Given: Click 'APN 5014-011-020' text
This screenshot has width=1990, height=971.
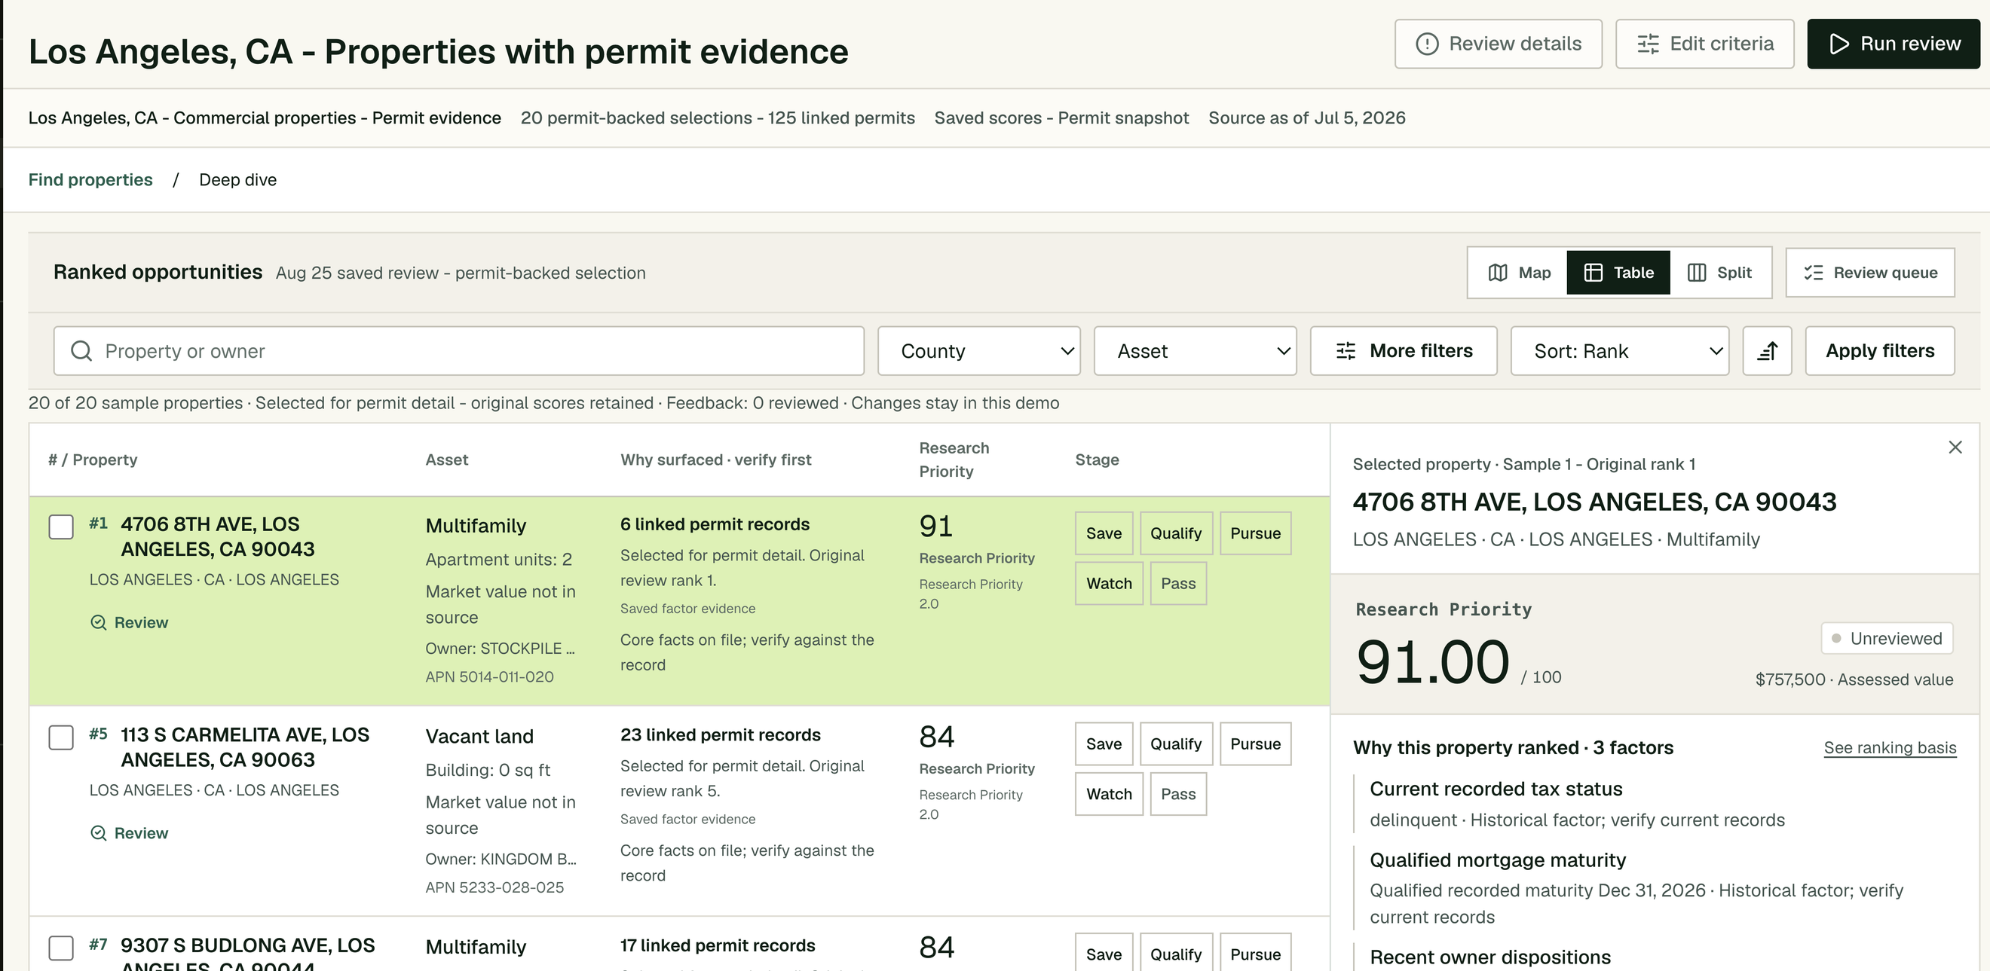Looking at the screenshot, I should pos(489,677).
